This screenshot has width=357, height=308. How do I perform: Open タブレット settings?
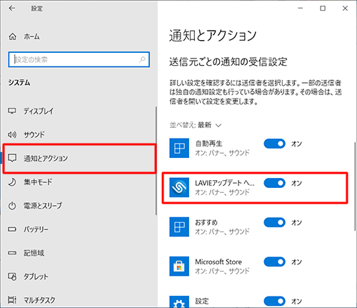[79, 277]
